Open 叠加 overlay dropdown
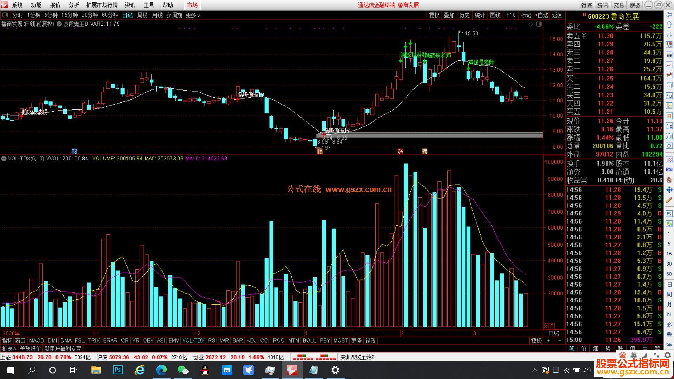The image size is (674, 379). tap(449, 15)
